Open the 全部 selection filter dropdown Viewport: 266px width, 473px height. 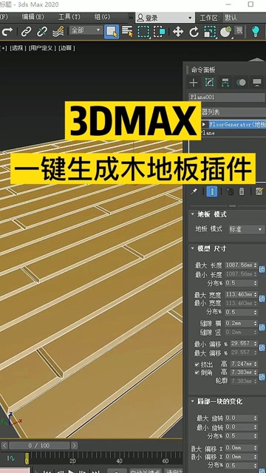click(86, 30)
